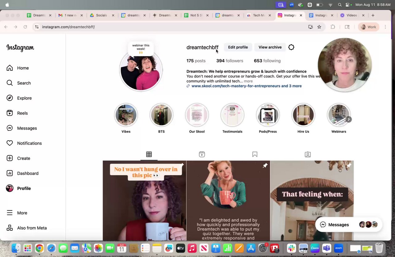Open 'No I wasn't hung over' post
Image resolution: width=395 pixels, height=257 pixels.
pos(144,200)
